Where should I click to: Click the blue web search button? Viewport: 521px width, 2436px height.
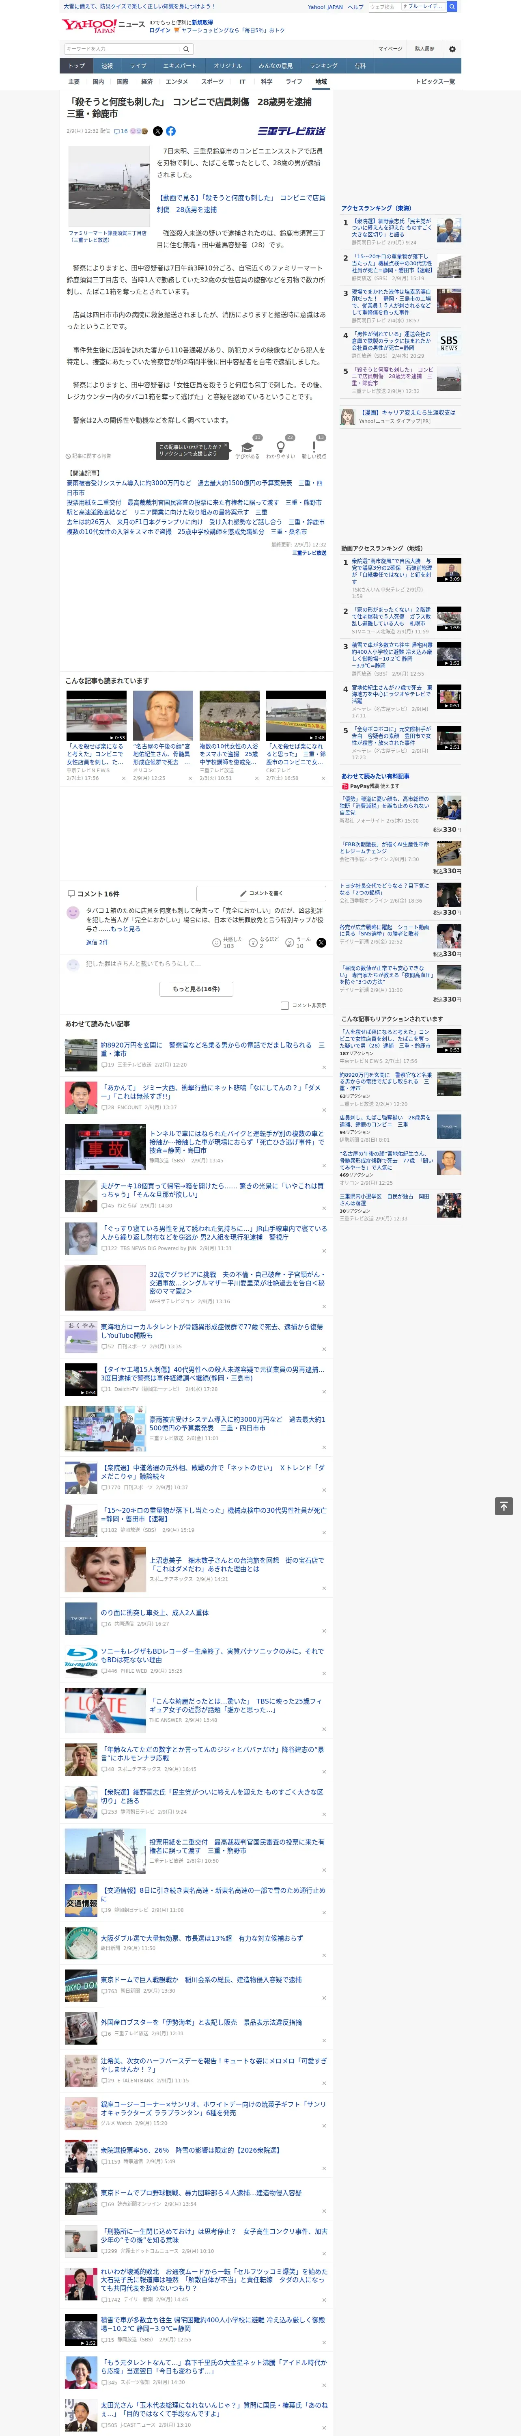[x=452, y=6]
